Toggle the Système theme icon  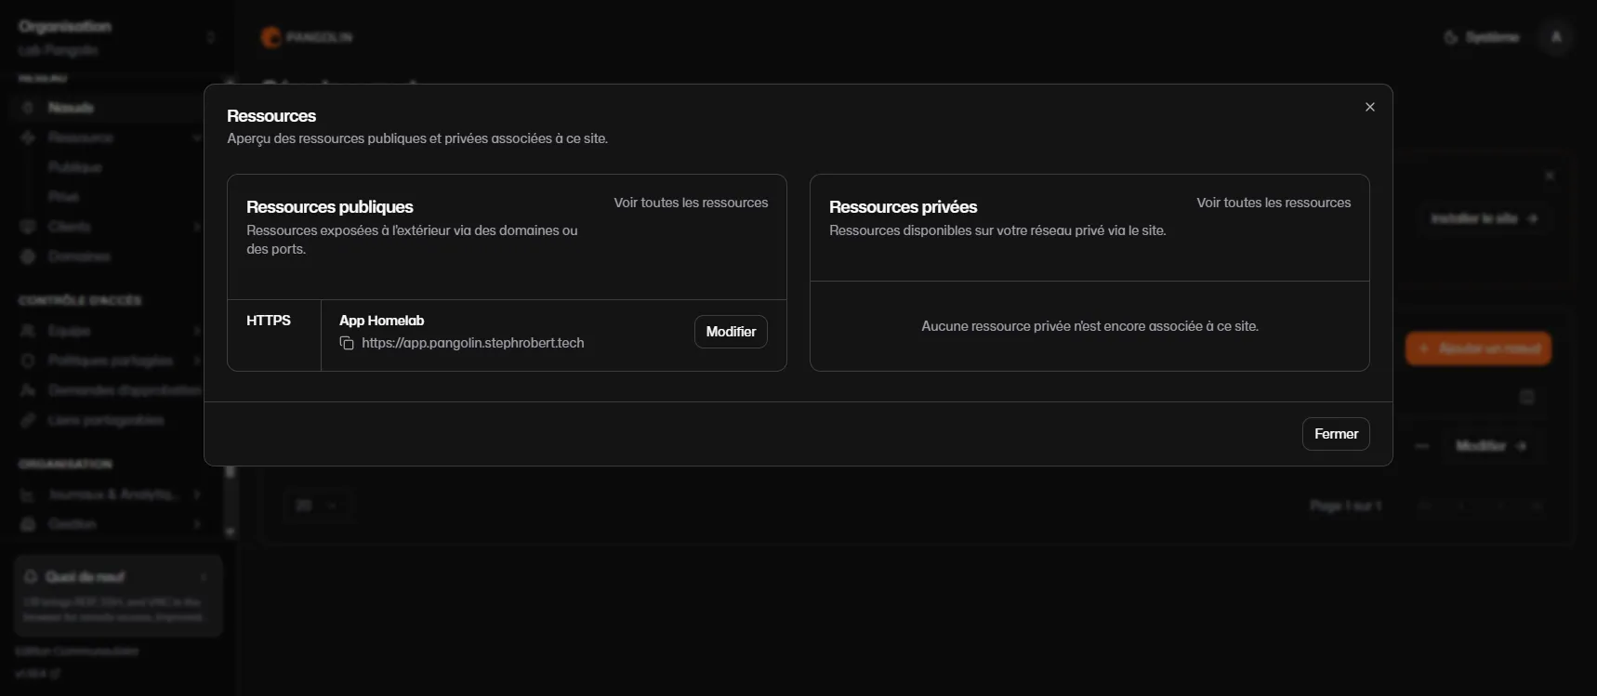(x=1450, y=37)
